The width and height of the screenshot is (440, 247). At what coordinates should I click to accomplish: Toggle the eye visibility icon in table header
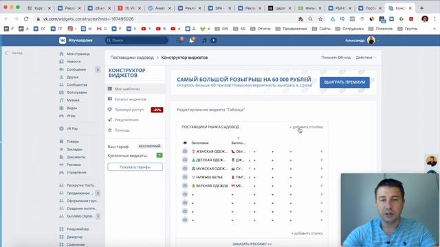click(x=185, y=143)
